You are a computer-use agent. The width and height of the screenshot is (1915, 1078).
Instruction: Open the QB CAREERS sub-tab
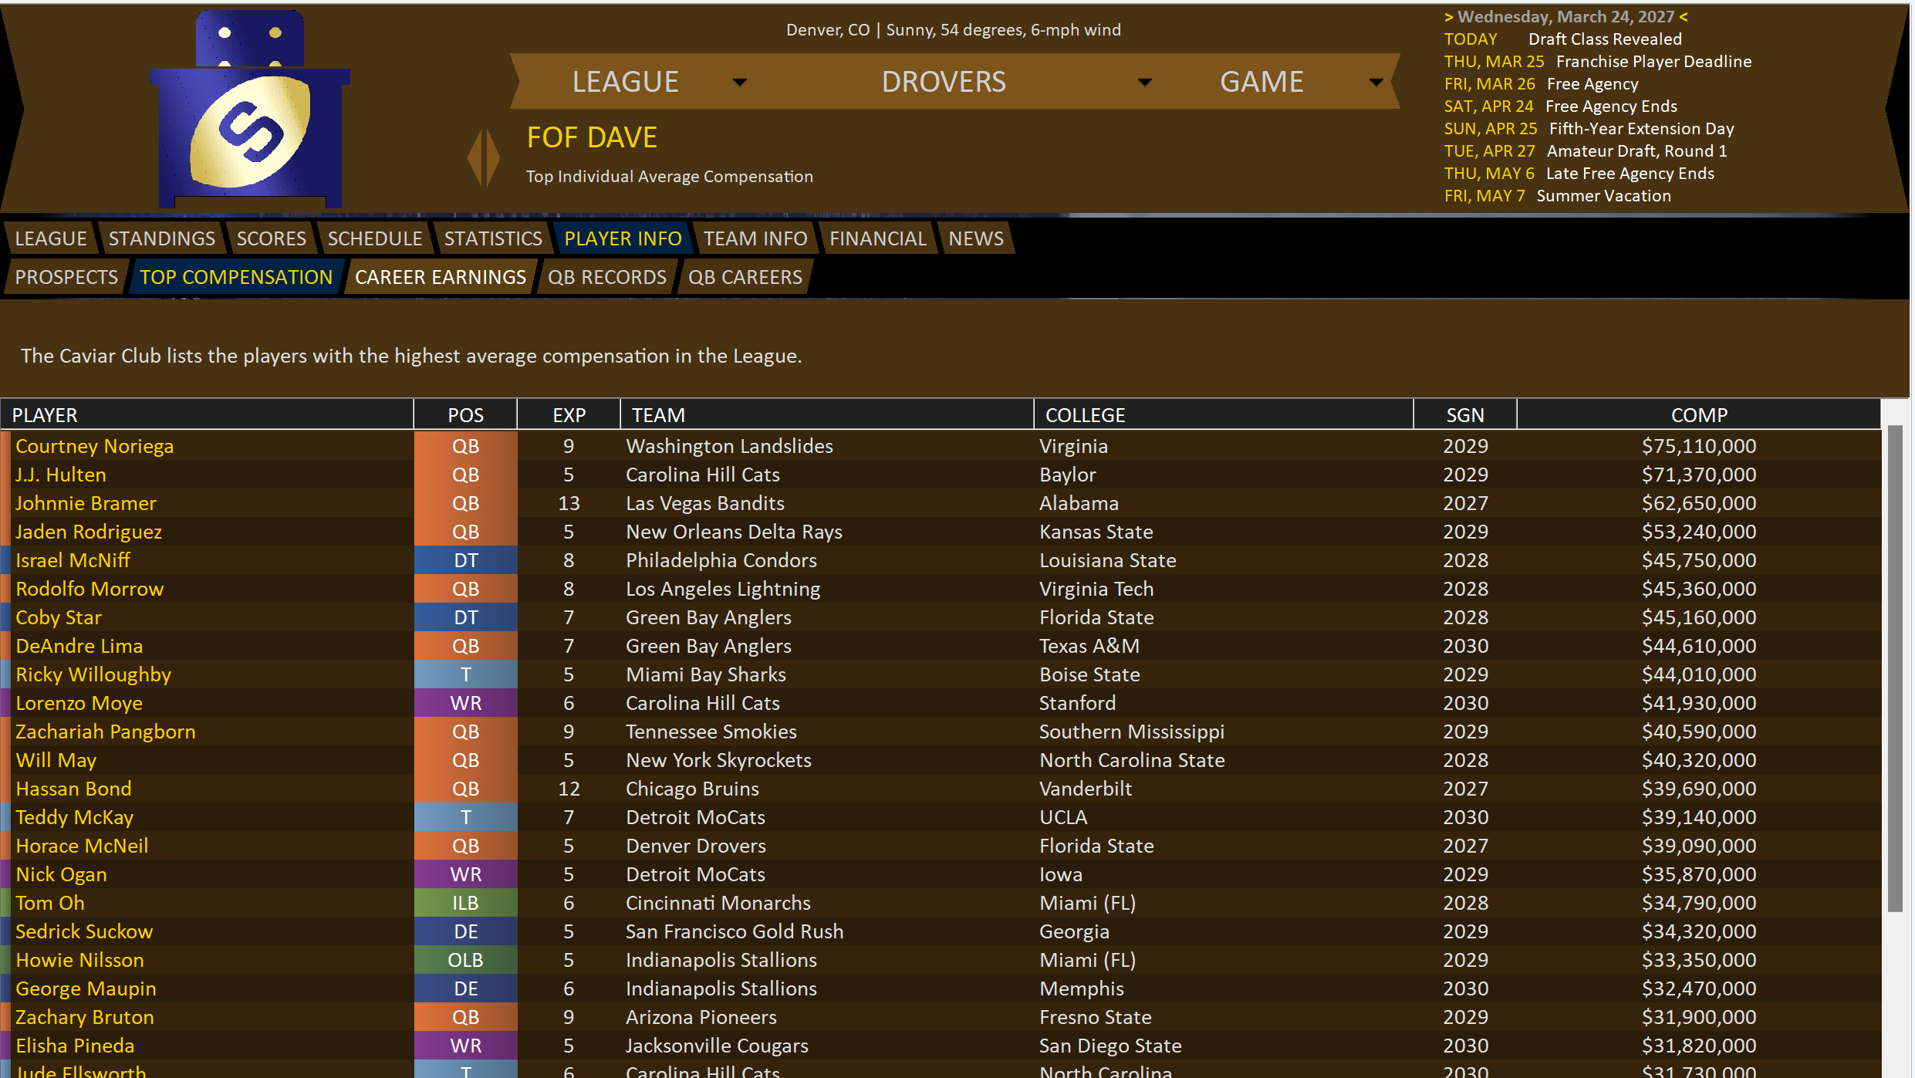745,277
